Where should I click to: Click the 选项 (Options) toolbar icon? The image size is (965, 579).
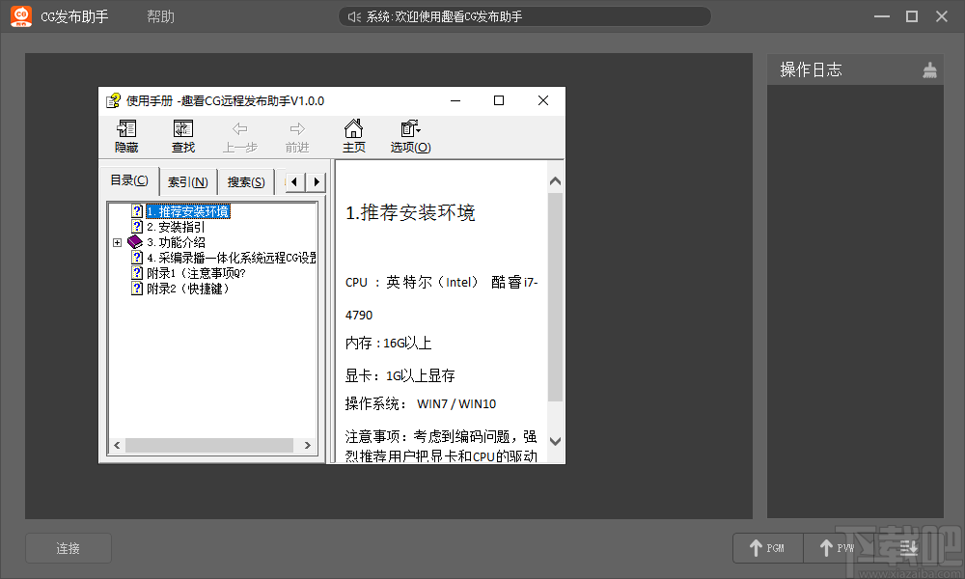[x=409, y=135]
